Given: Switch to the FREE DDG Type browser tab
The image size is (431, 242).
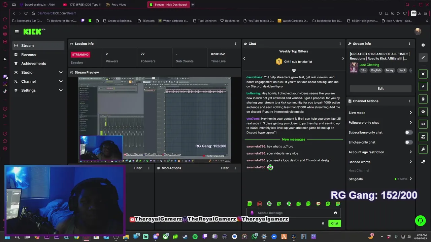Looking at the screenshot, I should point(82,5).
